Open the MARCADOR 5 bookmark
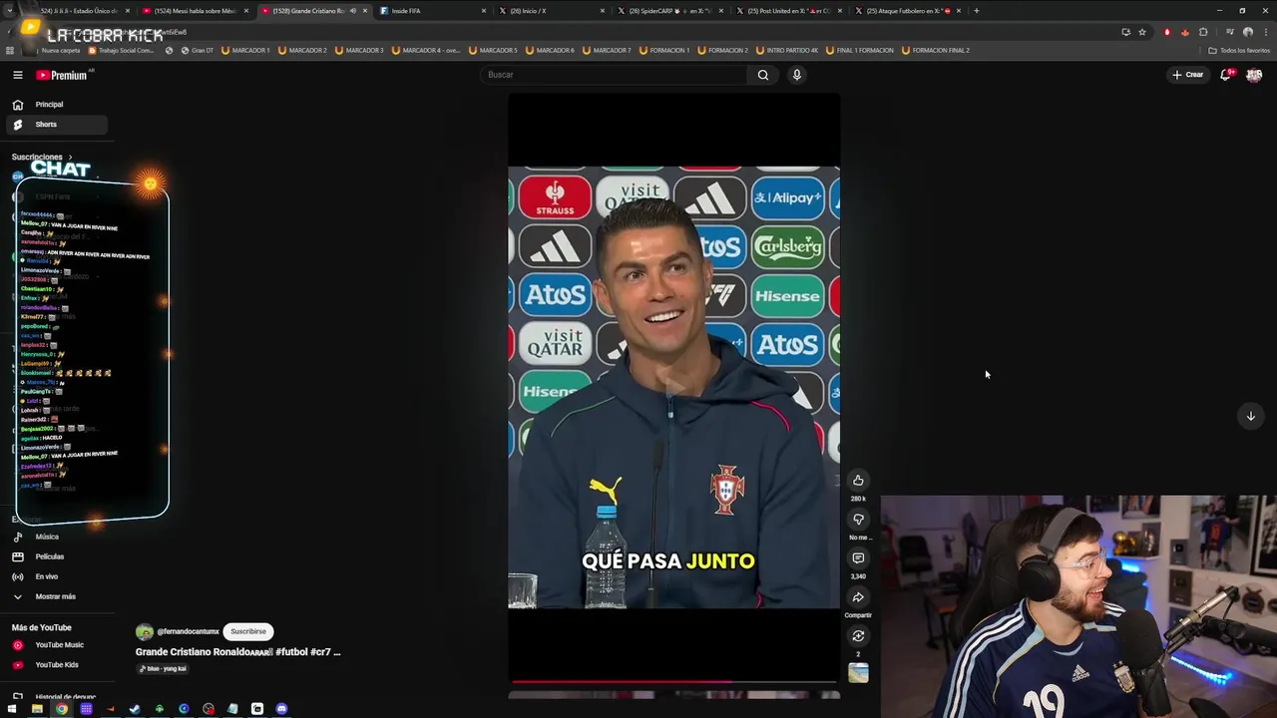Screen dimensions: 1277x718 pos(493,50)
